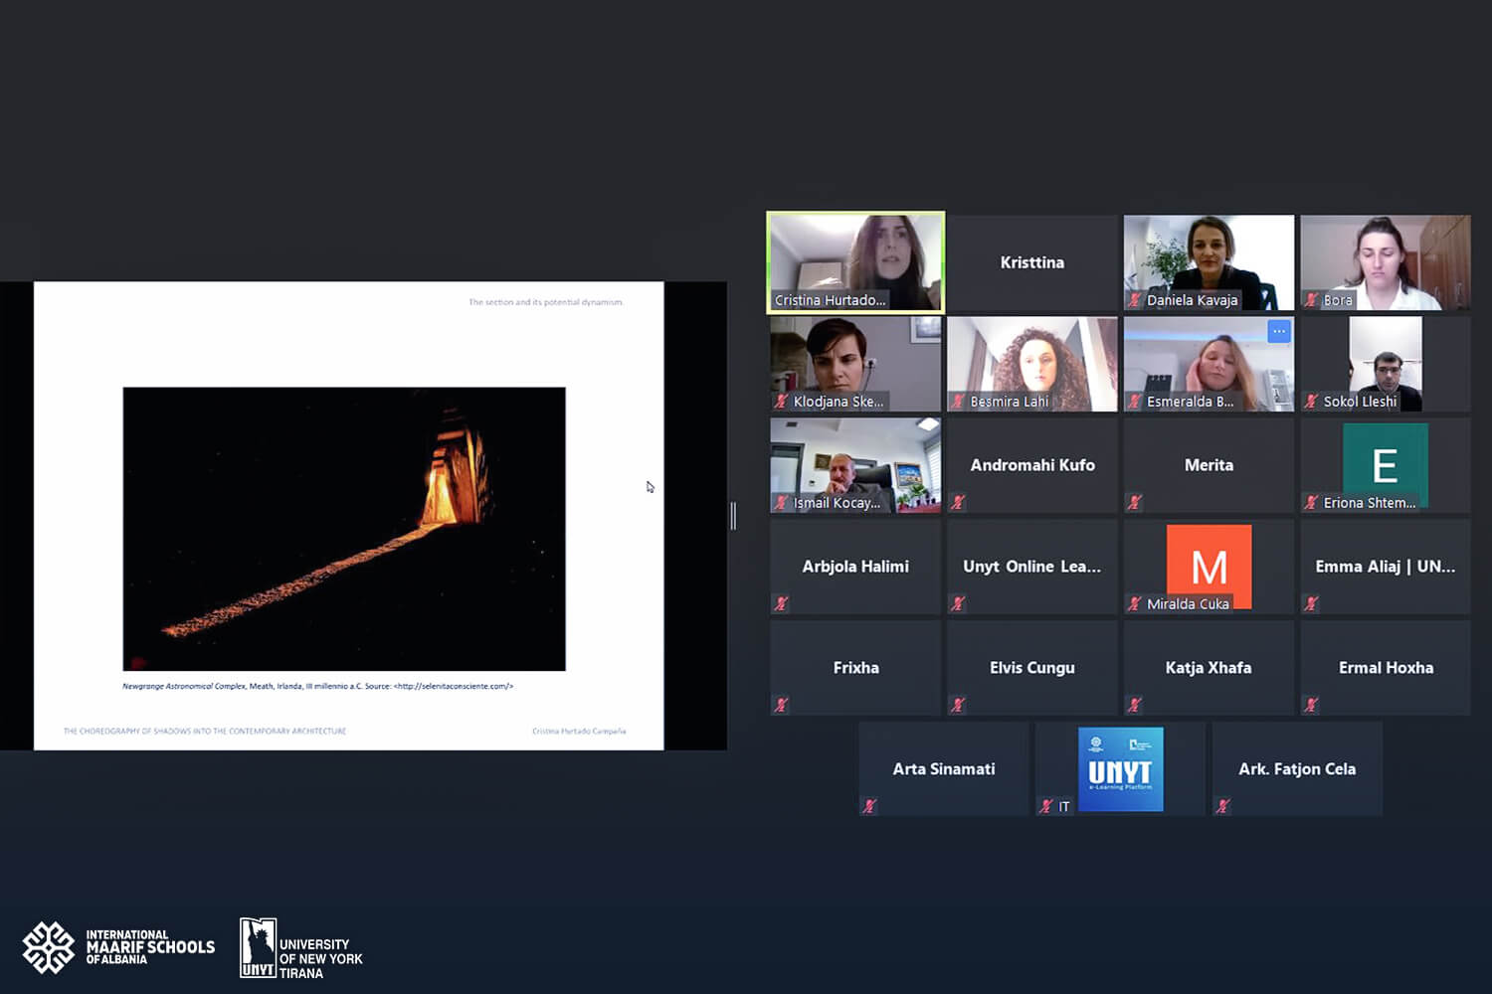Toggle mute icon on Arta Sinamati's tile
The image size is (1492, 994).
coord(869,806)
